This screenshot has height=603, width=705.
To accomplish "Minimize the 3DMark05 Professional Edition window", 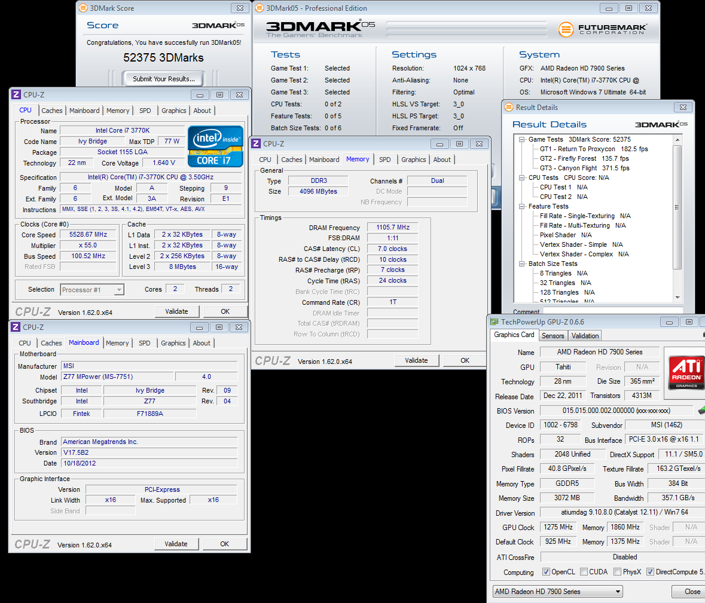I will tap(609, 8).
